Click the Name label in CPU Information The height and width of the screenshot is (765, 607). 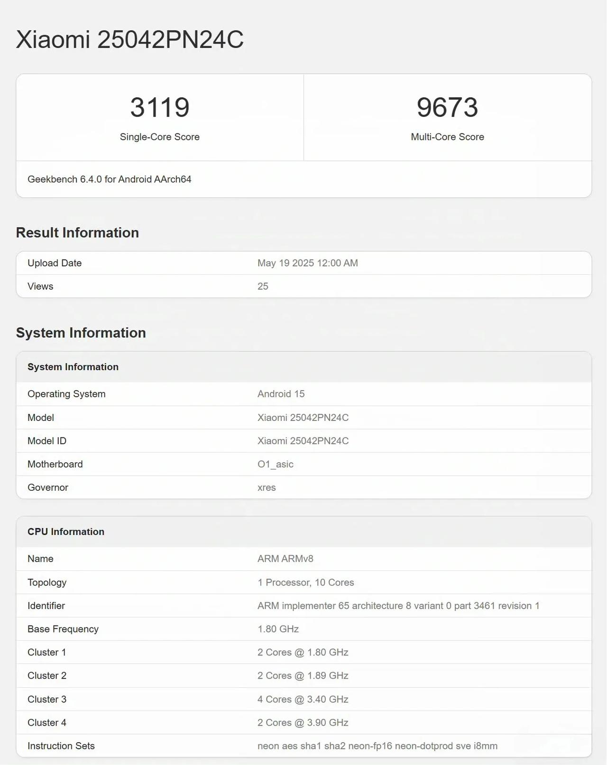(40, 559)
